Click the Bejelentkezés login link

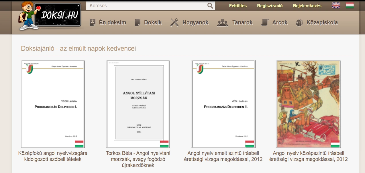pyautogui.click(x=307, y=6)
